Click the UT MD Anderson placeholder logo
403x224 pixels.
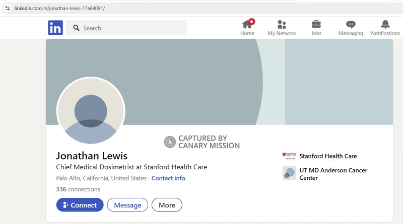coord(289,173)
